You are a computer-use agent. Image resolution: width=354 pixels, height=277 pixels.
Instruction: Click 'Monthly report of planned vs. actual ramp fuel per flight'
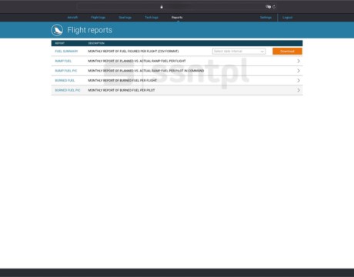click(137, 61)
